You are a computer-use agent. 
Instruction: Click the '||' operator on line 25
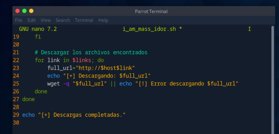pos(113,84)
